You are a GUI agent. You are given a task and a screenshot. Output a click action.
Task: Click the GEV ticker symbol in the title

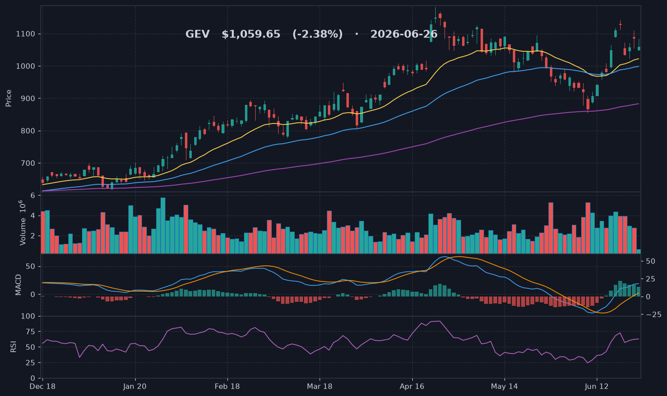point(197,35)
